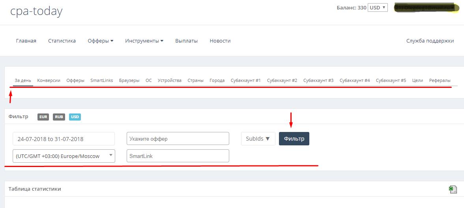Image resolution: width=464 pixels, height=208 pixels.
Task: Open the Europe/Moscow timezone selector
Action: pos(64,156)
